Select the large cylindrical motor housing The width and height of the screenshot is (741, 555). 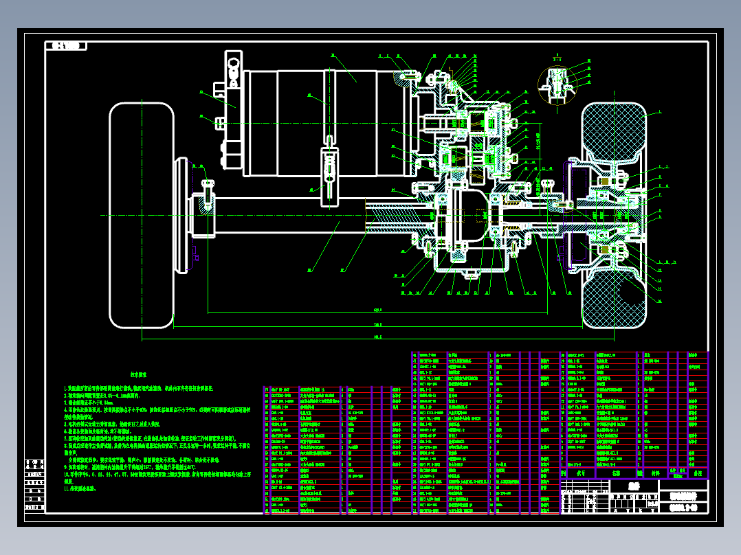click(x=326, y=124)
